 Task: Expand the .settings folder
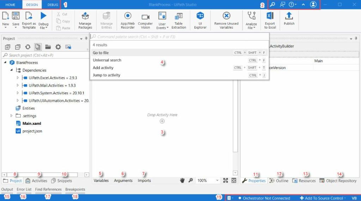point(11,116)
